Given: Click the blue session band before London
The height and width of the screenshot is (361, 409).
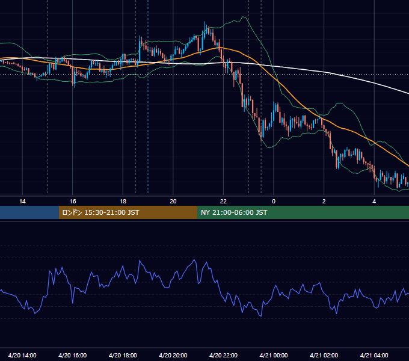Looking at the screenshot, I should point(29,212).
